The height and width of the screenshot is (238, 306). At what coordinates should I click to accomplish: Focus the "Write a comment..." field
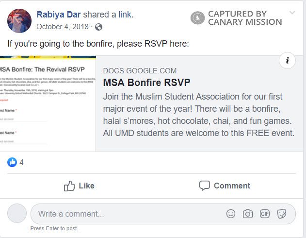point(126,214)
